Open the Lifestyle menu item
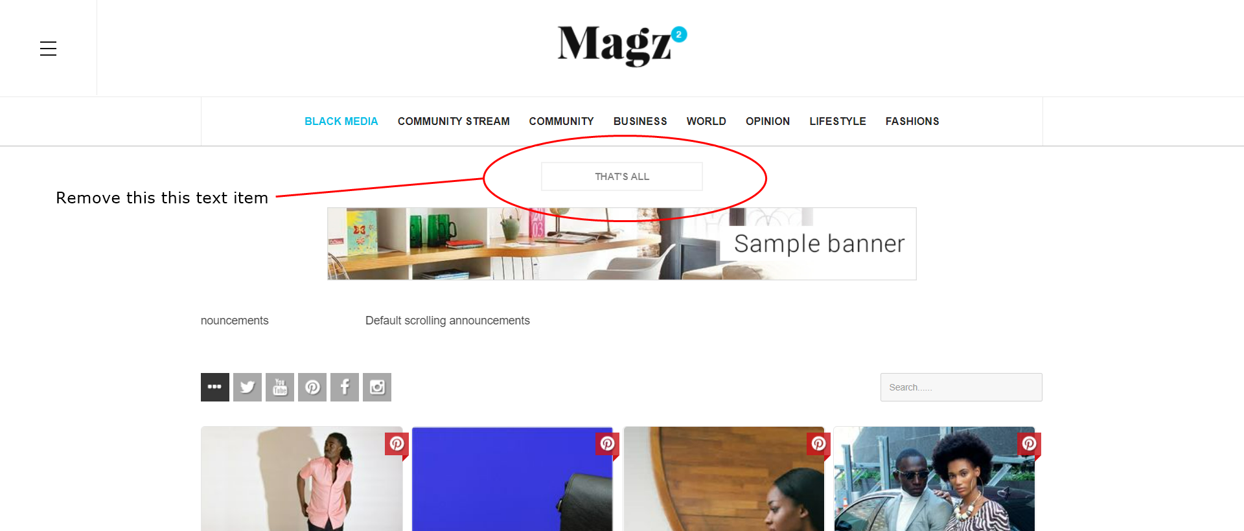 coord(838,121)
